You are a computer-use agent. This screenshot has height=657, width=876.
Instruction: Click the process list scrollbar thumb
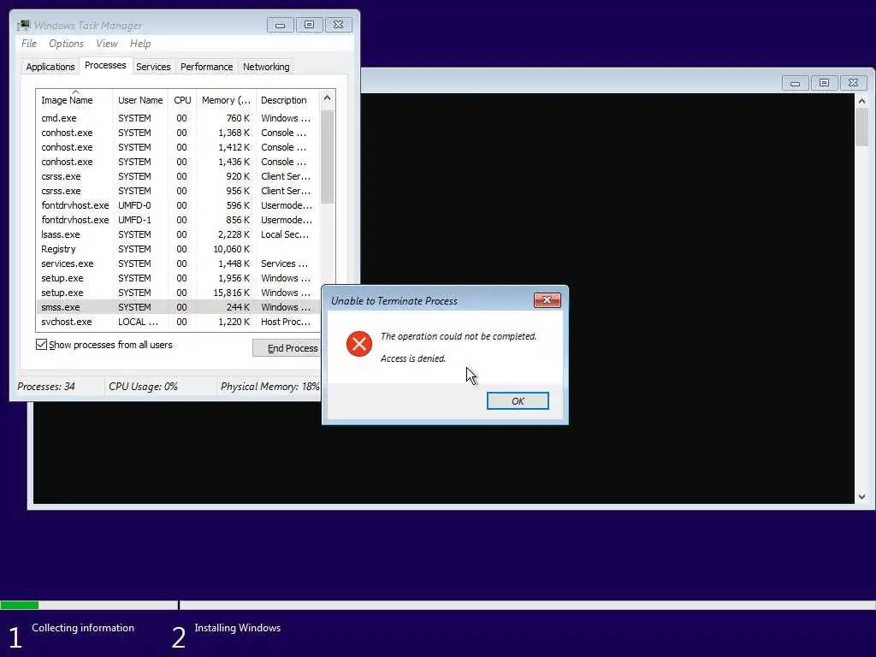(328, 157)
